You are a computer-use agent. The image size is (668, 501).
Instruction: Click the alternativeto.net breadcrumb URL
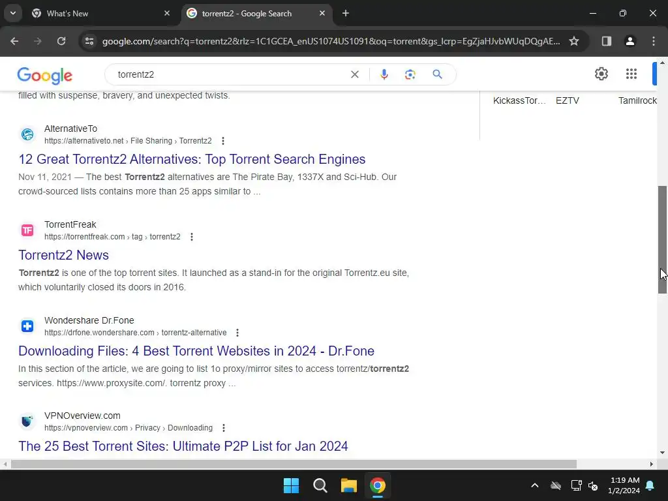[128, 141]
